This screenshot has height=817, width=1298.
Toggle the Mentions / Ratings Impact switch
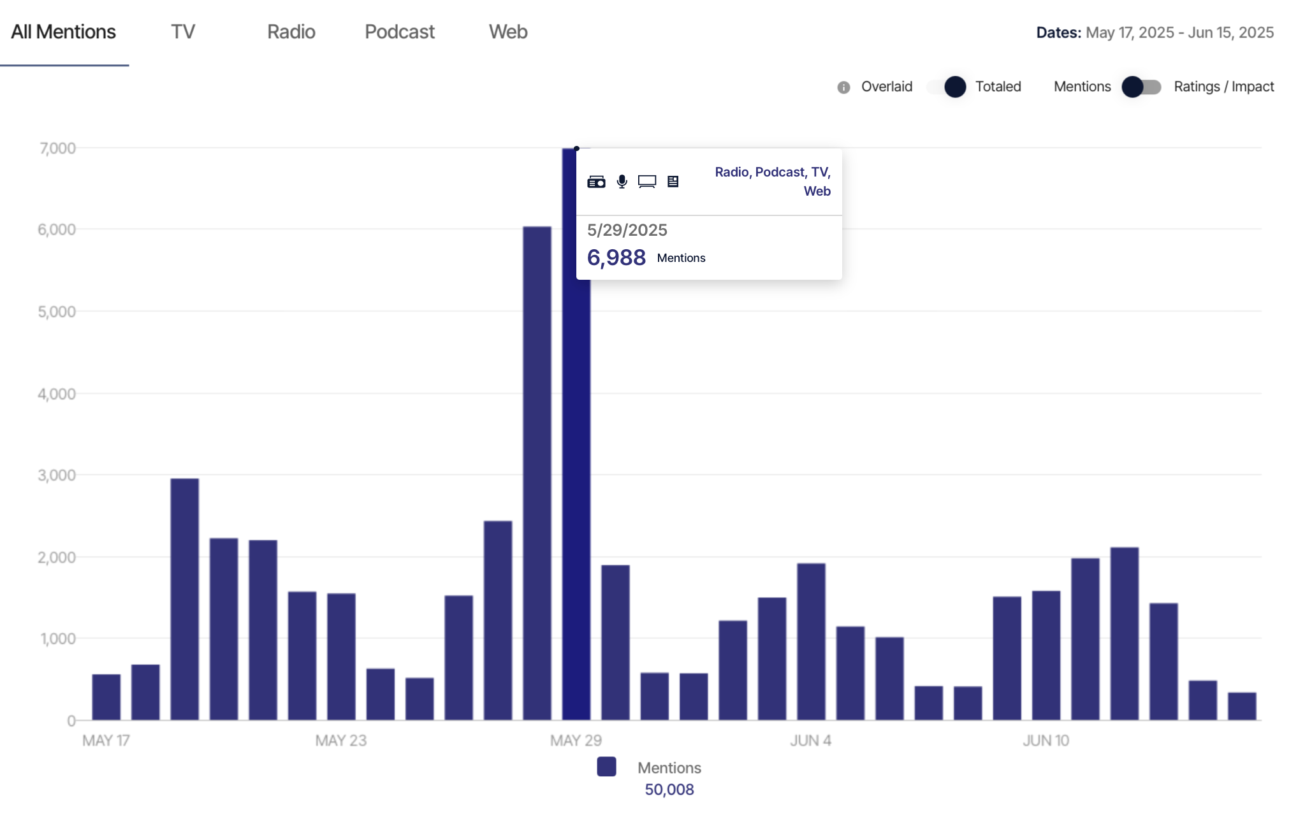tap(1142, 87)
